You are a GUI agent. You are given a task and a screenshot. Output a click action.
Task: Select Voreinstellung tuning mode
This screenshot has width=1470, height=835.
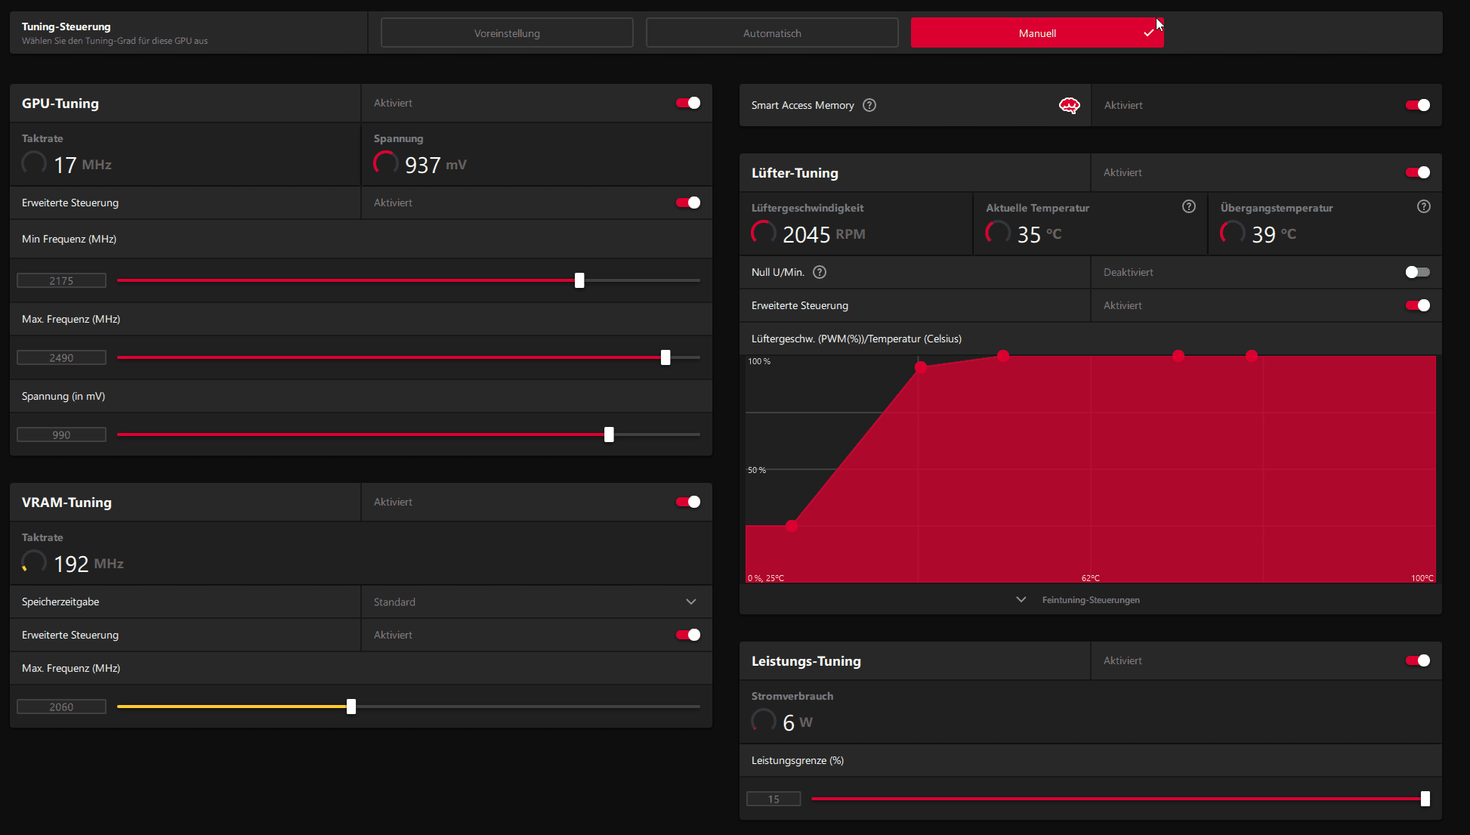[507, 33]
